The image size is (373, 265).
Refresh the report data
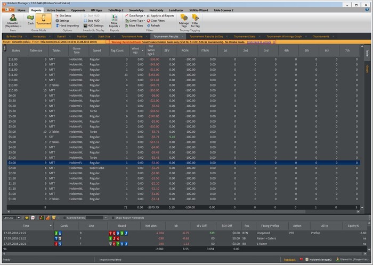[153, 25]
